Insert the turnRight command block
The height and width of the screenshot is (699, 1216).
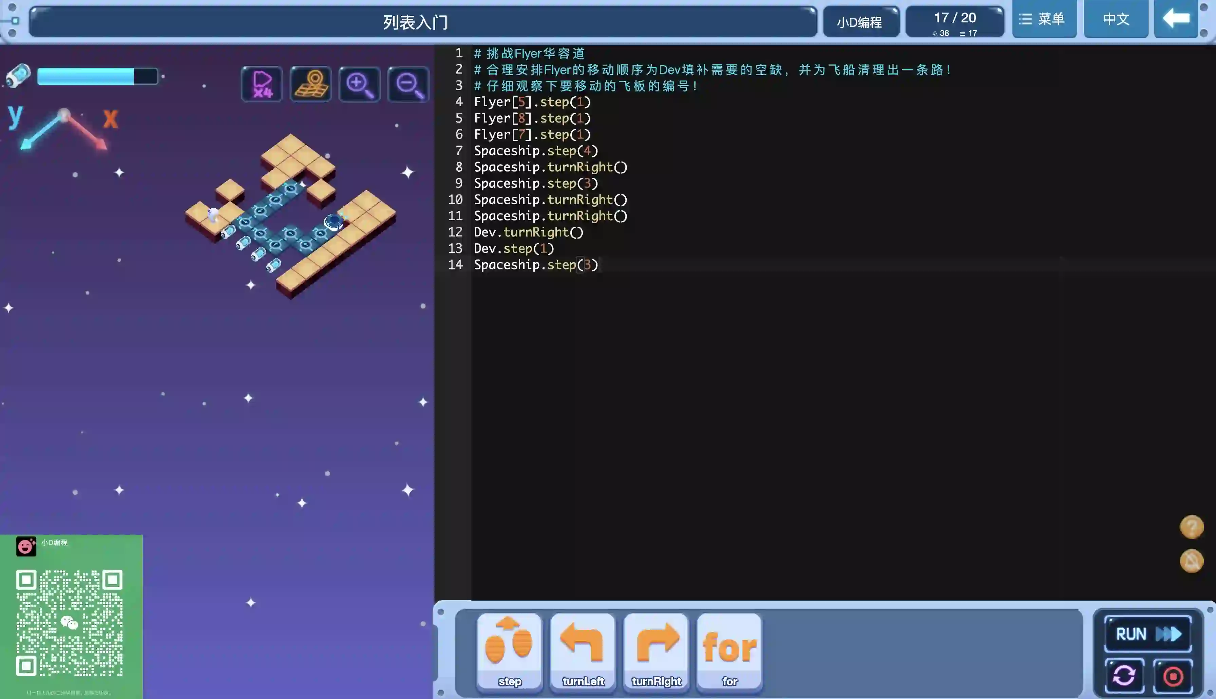pyautogui.click(x=656, y=651)
